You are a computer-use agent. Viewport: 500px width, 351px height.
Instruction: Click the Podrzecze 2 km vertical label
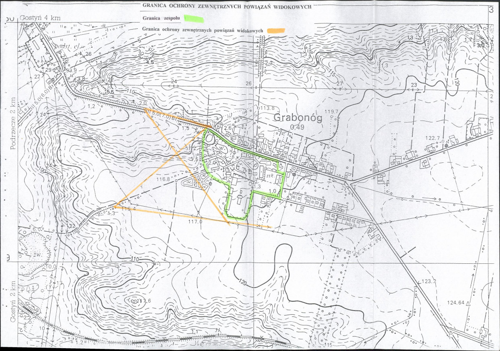point(13,124)
